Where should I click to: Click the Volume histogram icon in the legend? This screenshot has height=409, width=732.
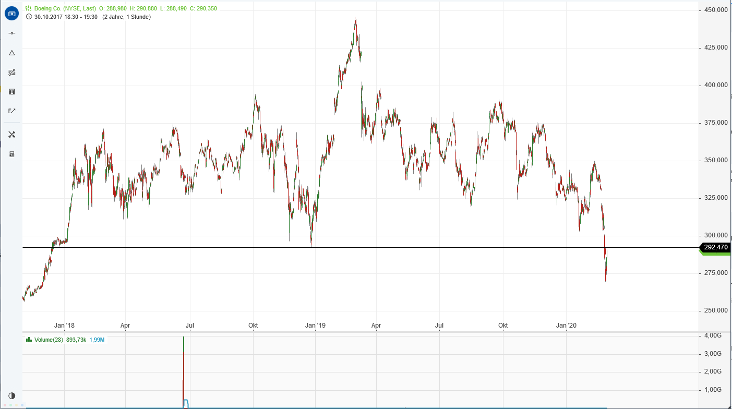[29, 339]
